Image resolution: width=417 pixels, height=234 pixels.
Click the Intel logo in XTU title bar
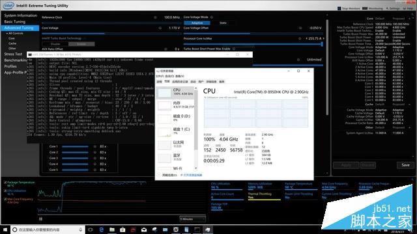(8, 5)
